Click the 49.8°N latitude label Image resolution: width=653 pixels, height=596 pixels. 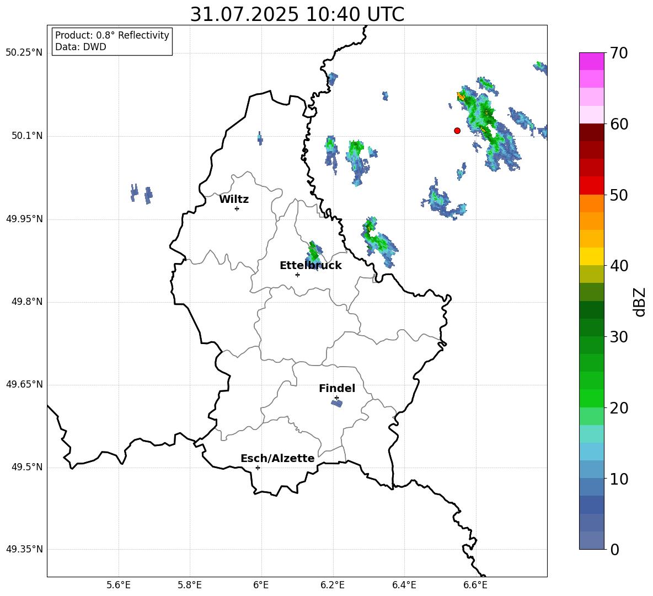[27, 302]
